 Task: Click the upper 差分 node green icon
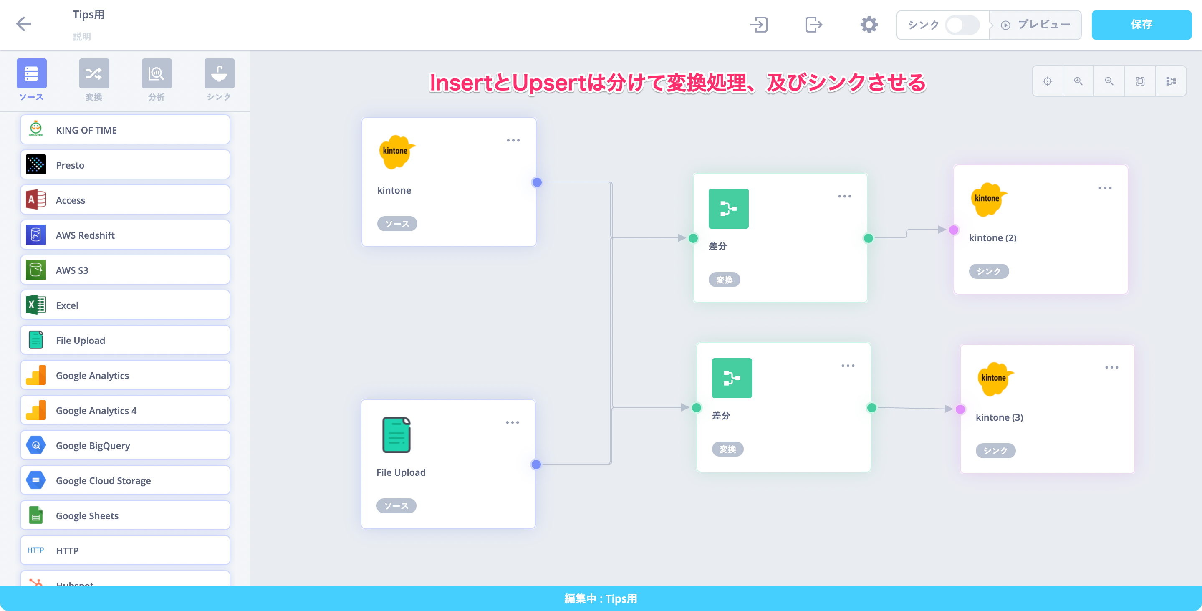point(728,209)
